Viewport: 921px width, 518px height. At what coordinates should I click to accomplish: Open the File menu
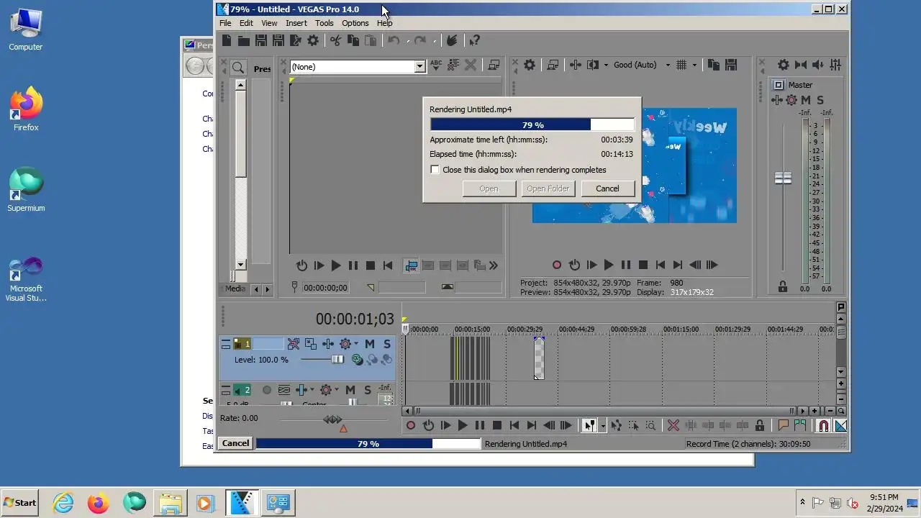[225, 23]
